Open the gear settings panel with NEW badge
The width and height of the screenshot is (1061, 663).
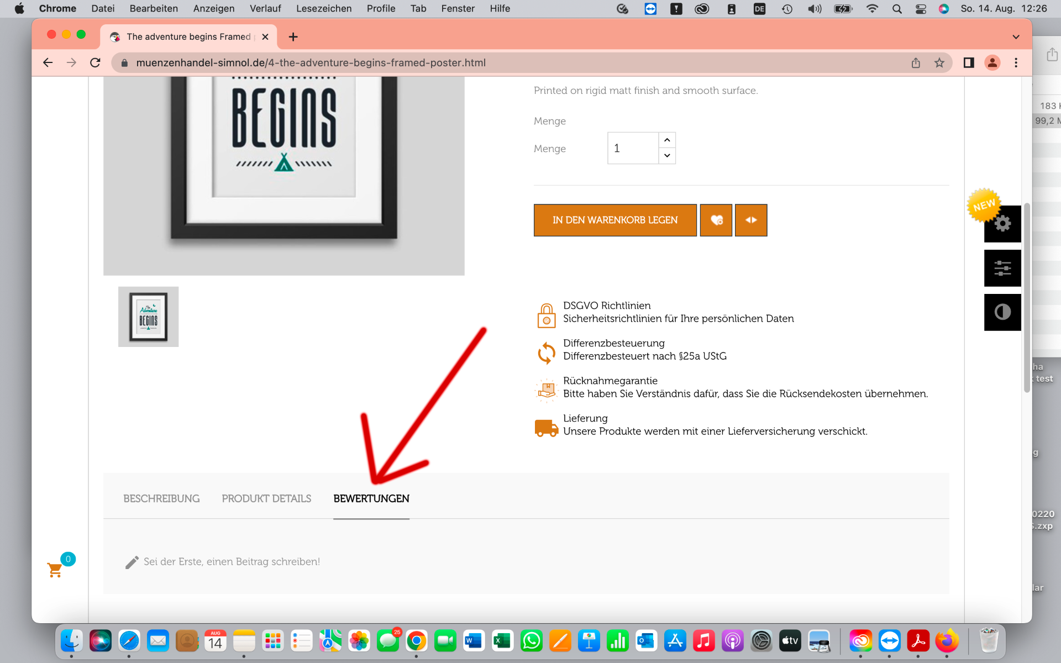pyautogui.click(x=1002, y=224)
